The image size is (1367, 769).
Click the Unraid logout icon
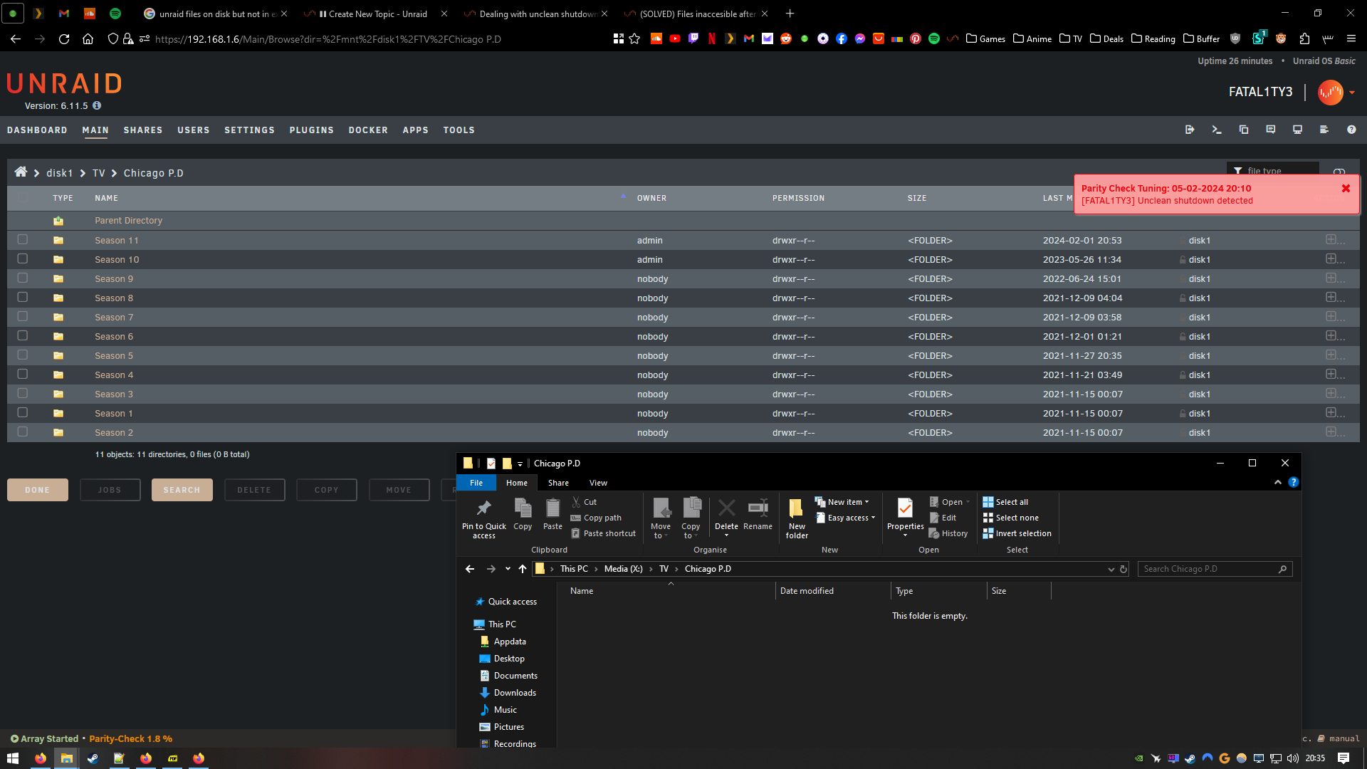pyautogui.click(x=1189, y=130)
